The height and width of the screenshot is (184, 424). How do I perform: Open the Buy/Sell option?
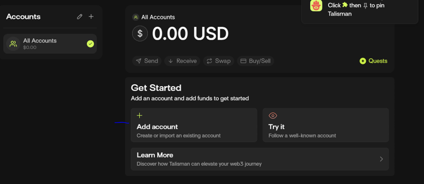tap(256, 61)
